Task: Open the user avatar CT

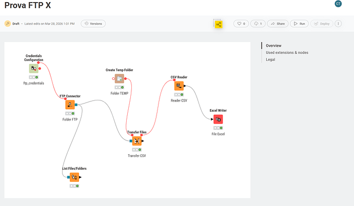Action: click(338, 4)
